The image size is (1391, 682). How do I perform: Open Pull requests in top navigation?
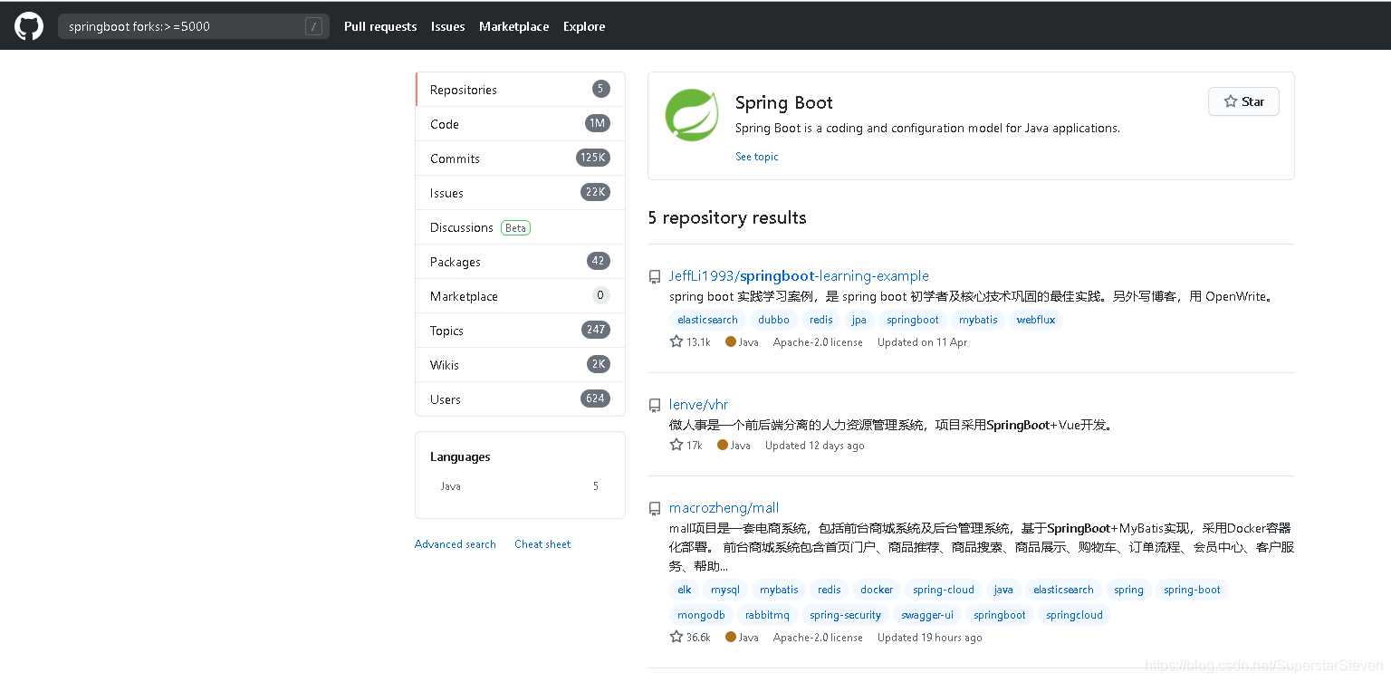tap(380, 26)
